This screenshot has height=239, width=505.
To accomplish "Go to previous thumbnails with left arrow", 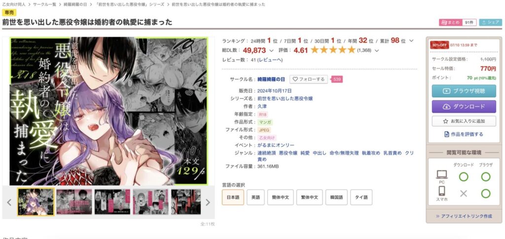I will pos(9,202).
